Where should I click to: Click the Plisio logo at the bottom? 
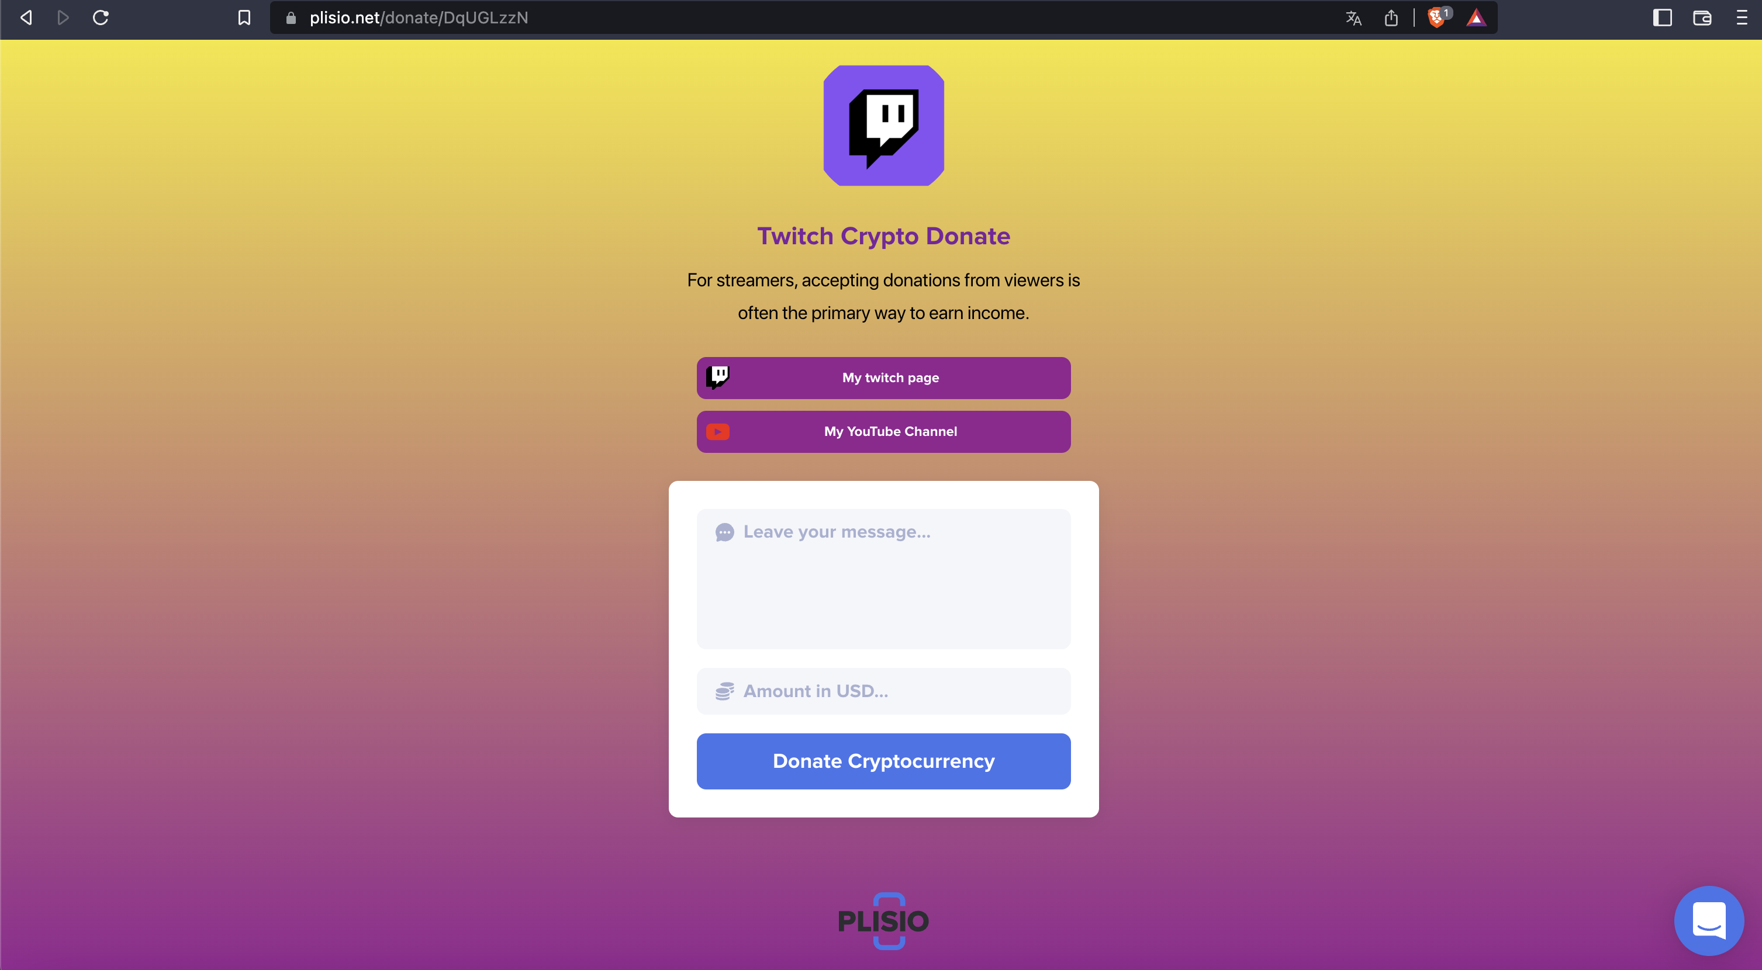click(x=884, y=920)
